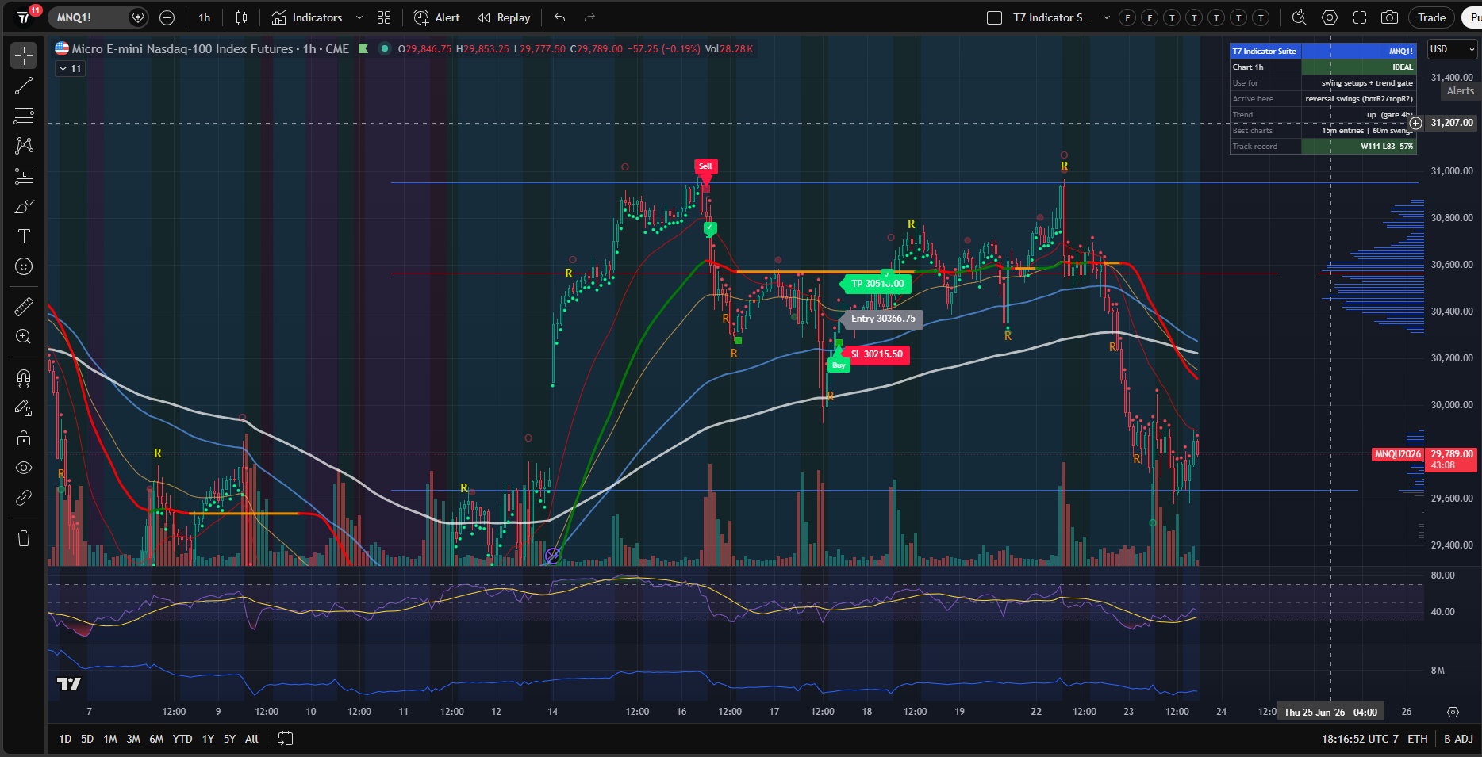The image size is (1482, 757).
Task: Click the T7 Indicator S... layout name
Action: coord(1052,17)
